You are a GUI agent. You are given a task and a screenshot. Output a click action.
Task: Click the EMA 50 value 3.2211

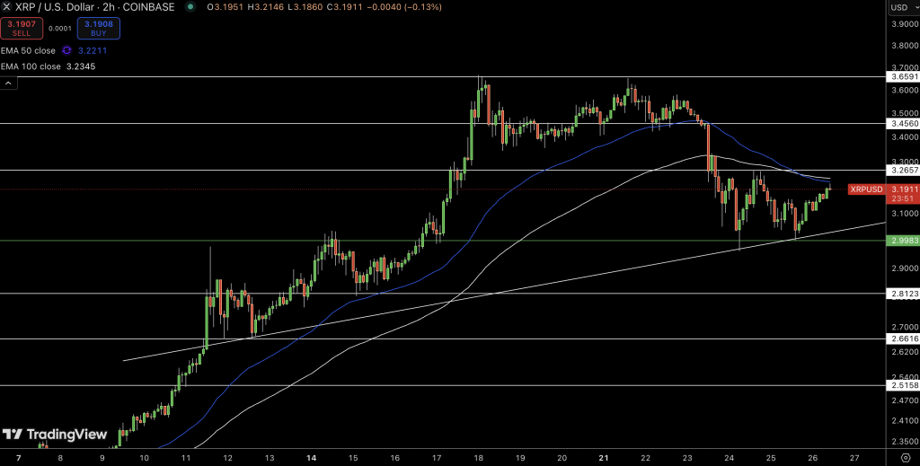coord(93,50)
